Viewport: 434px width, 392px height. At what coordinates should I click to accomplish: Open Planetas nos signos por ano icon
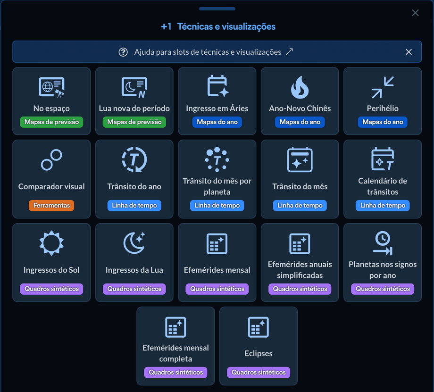point(383,243)
